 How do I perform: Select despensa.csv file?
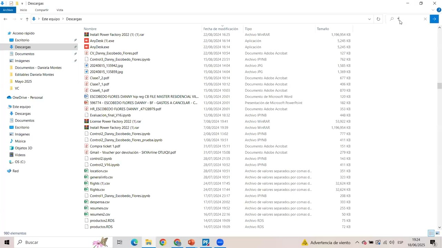[x=100, y=202]
